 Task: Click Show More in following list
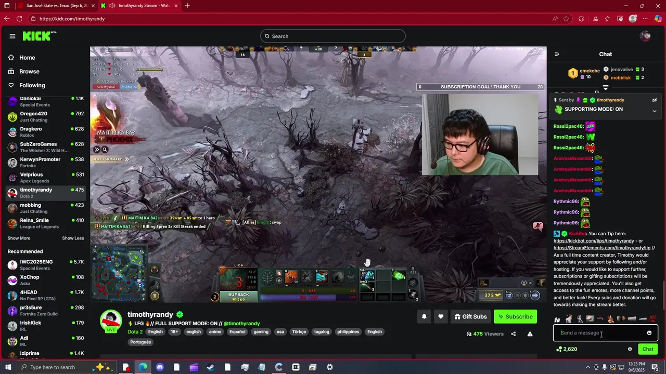click(19, 238)
